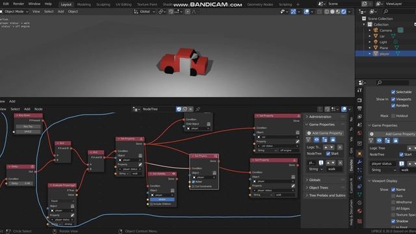Open the Tool properties tab icon
Image resolution: width=416 pixels, height=234 pixels.
click(359, 90)
